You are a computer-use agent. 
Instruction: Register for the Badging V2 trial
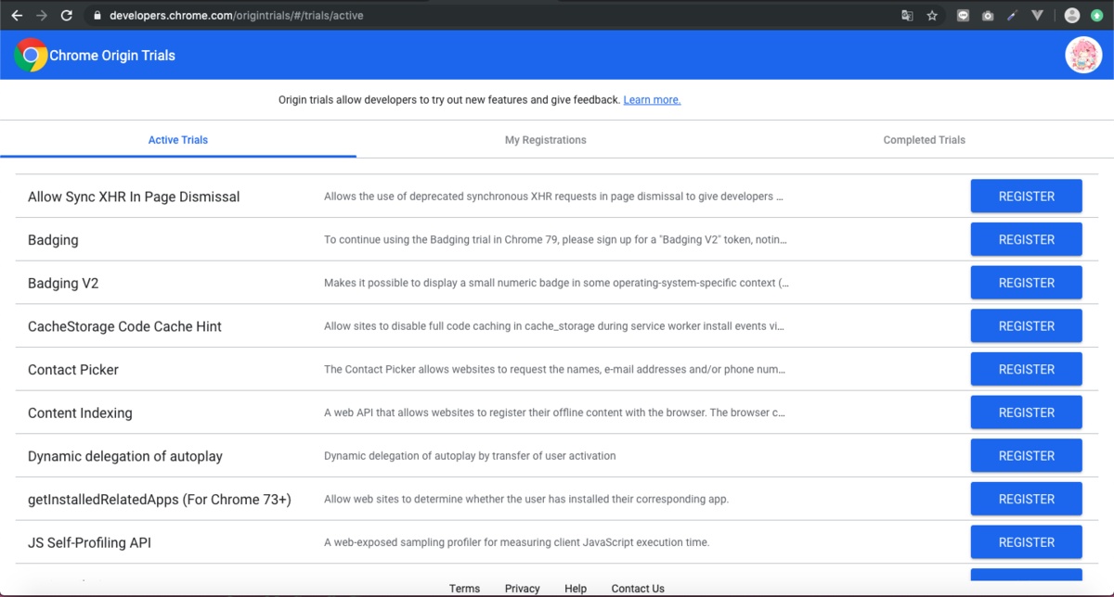coord(1026,283)
